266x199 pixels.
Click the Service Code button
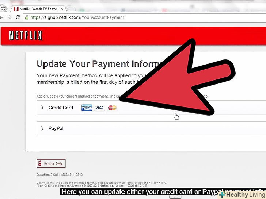51,163
